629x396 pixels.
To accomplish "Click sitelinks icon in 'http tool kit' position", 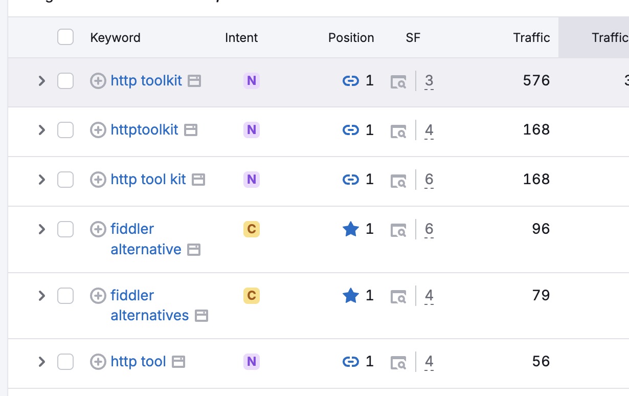I will (350, 180).
